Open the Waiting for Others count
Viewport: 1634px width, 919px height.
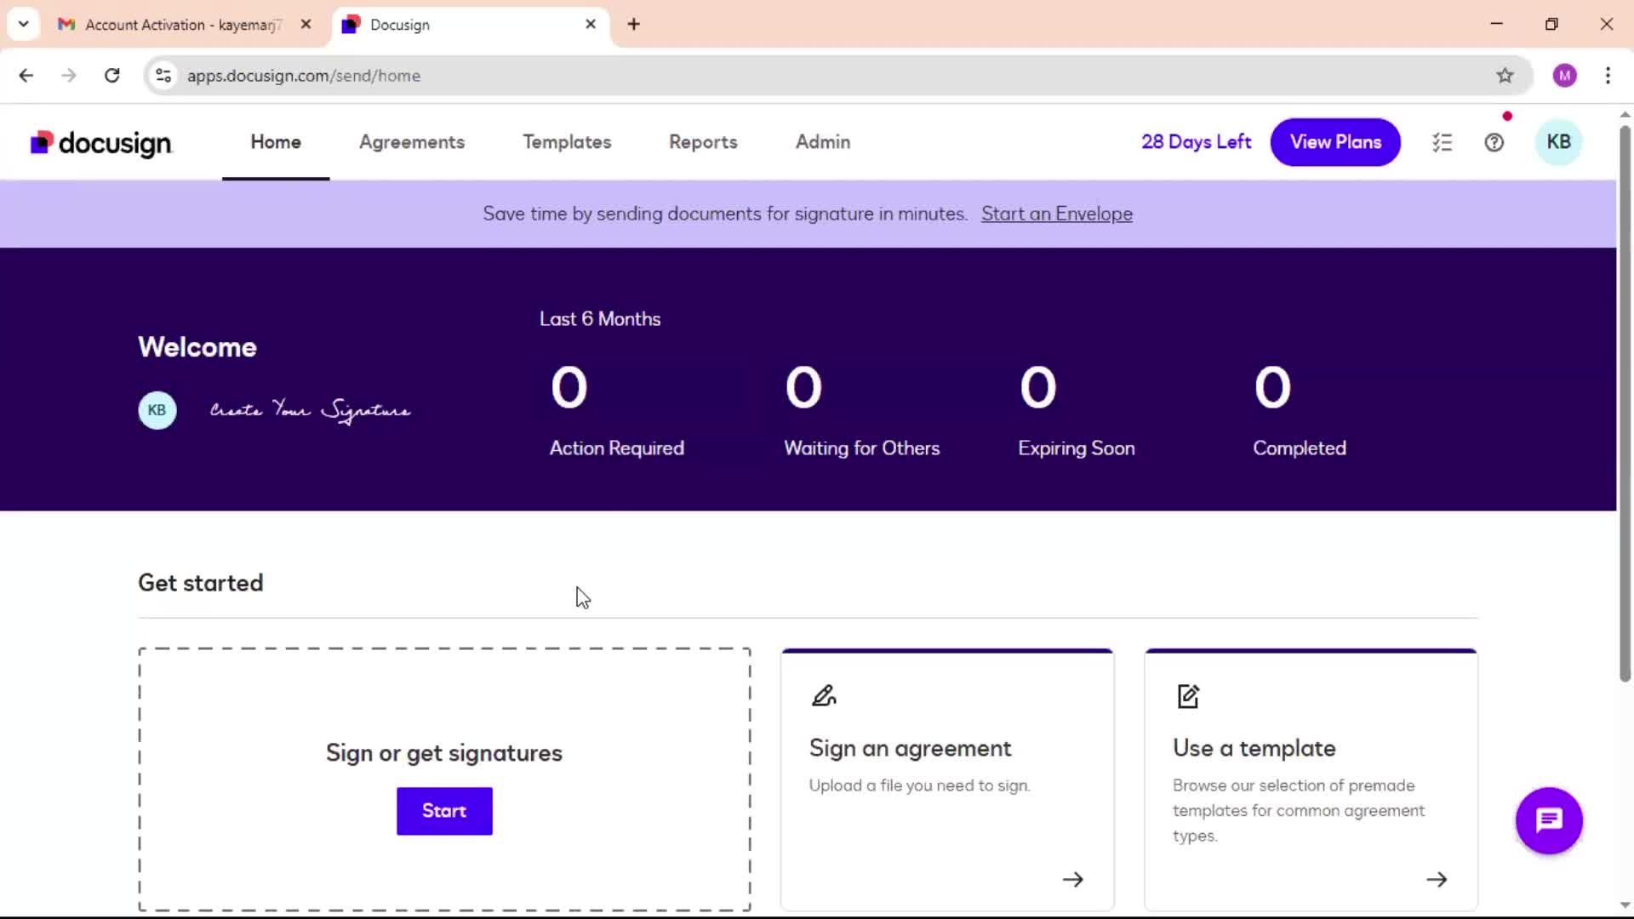pyautogui.click(x=861, y=412)
